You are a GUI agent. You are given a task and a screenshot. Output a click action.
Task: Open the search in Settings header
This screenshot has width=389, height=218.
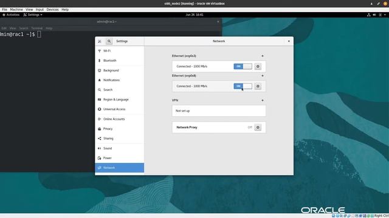[x=109, y=41]
